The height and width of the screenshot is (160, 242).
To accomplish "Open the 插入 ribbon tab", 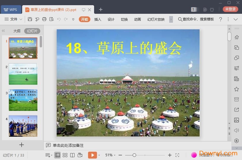I will pos(98,20).
